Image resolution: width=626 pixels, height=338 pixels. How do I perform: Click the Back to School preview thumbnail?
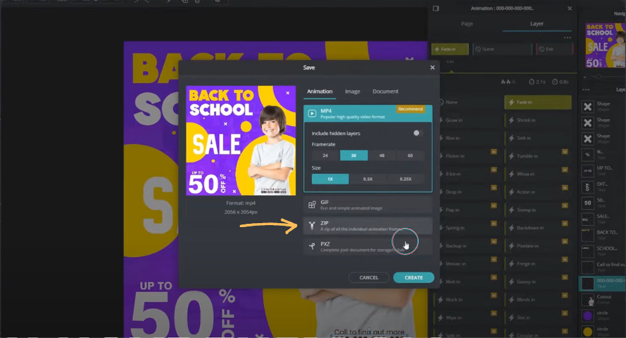241,140
